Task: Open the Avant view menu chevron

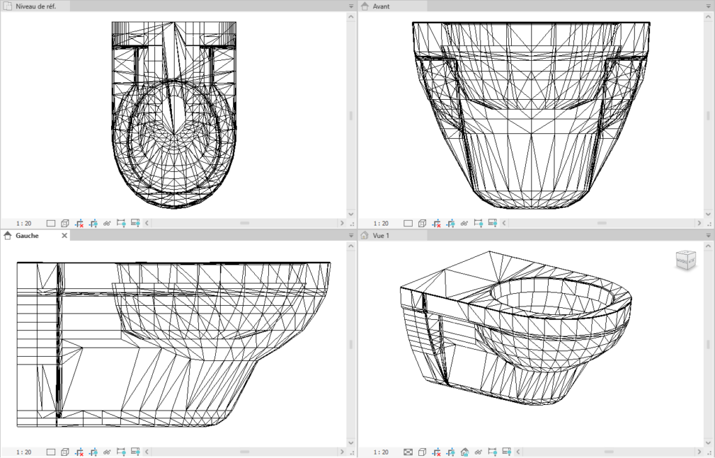Action: pos(707,6)
